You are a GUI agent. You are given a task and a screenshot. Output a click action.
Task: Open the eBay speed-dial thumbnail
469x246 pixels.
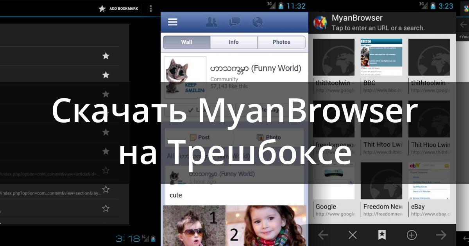tap(429, 181)
